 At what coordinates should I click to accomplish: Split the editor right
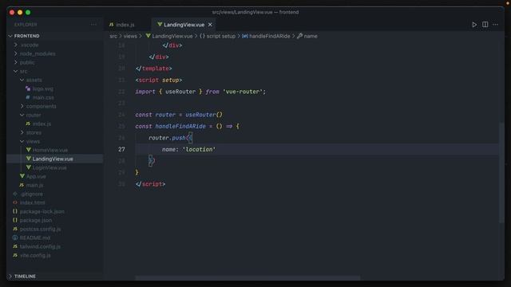[x=485, y=25]
